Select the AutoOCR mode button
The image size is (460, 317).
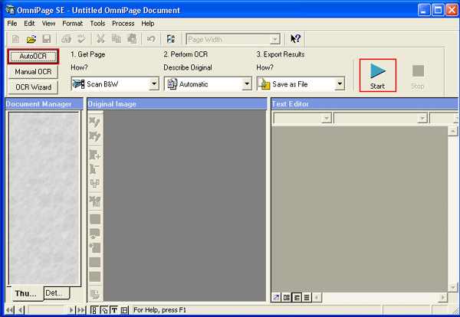(x=33, y=57)
